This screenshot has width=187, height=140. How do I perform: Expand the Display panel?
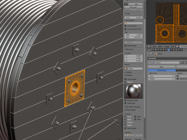click(125, 72)
